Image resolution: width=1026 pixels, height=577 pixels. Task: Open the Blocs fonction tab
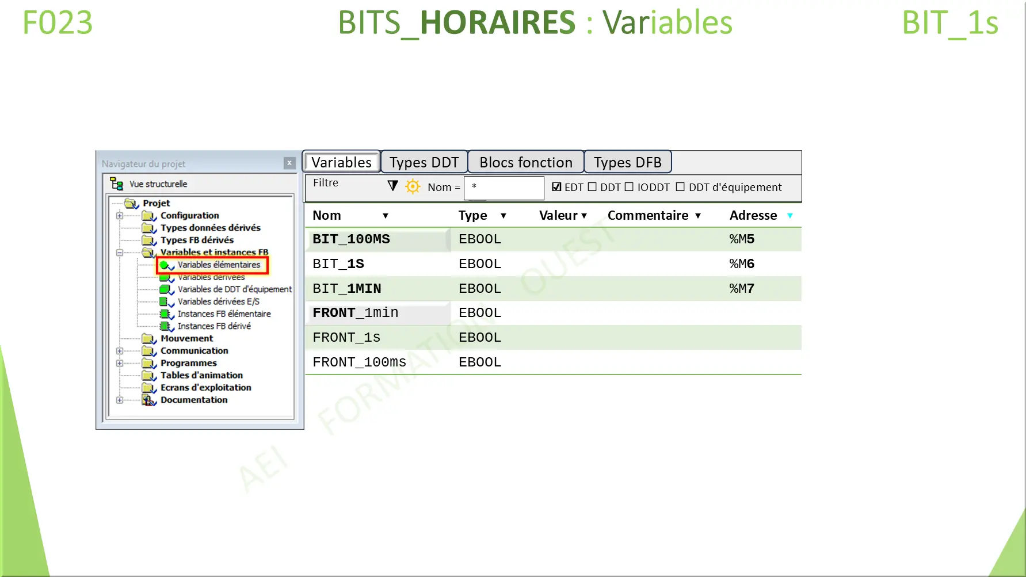[x=525, y=162]
